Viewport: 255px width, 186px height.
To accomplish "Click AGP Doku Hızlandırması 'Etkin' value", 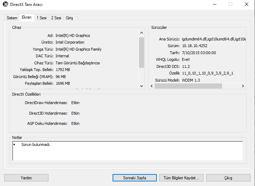I will (75, 123).
